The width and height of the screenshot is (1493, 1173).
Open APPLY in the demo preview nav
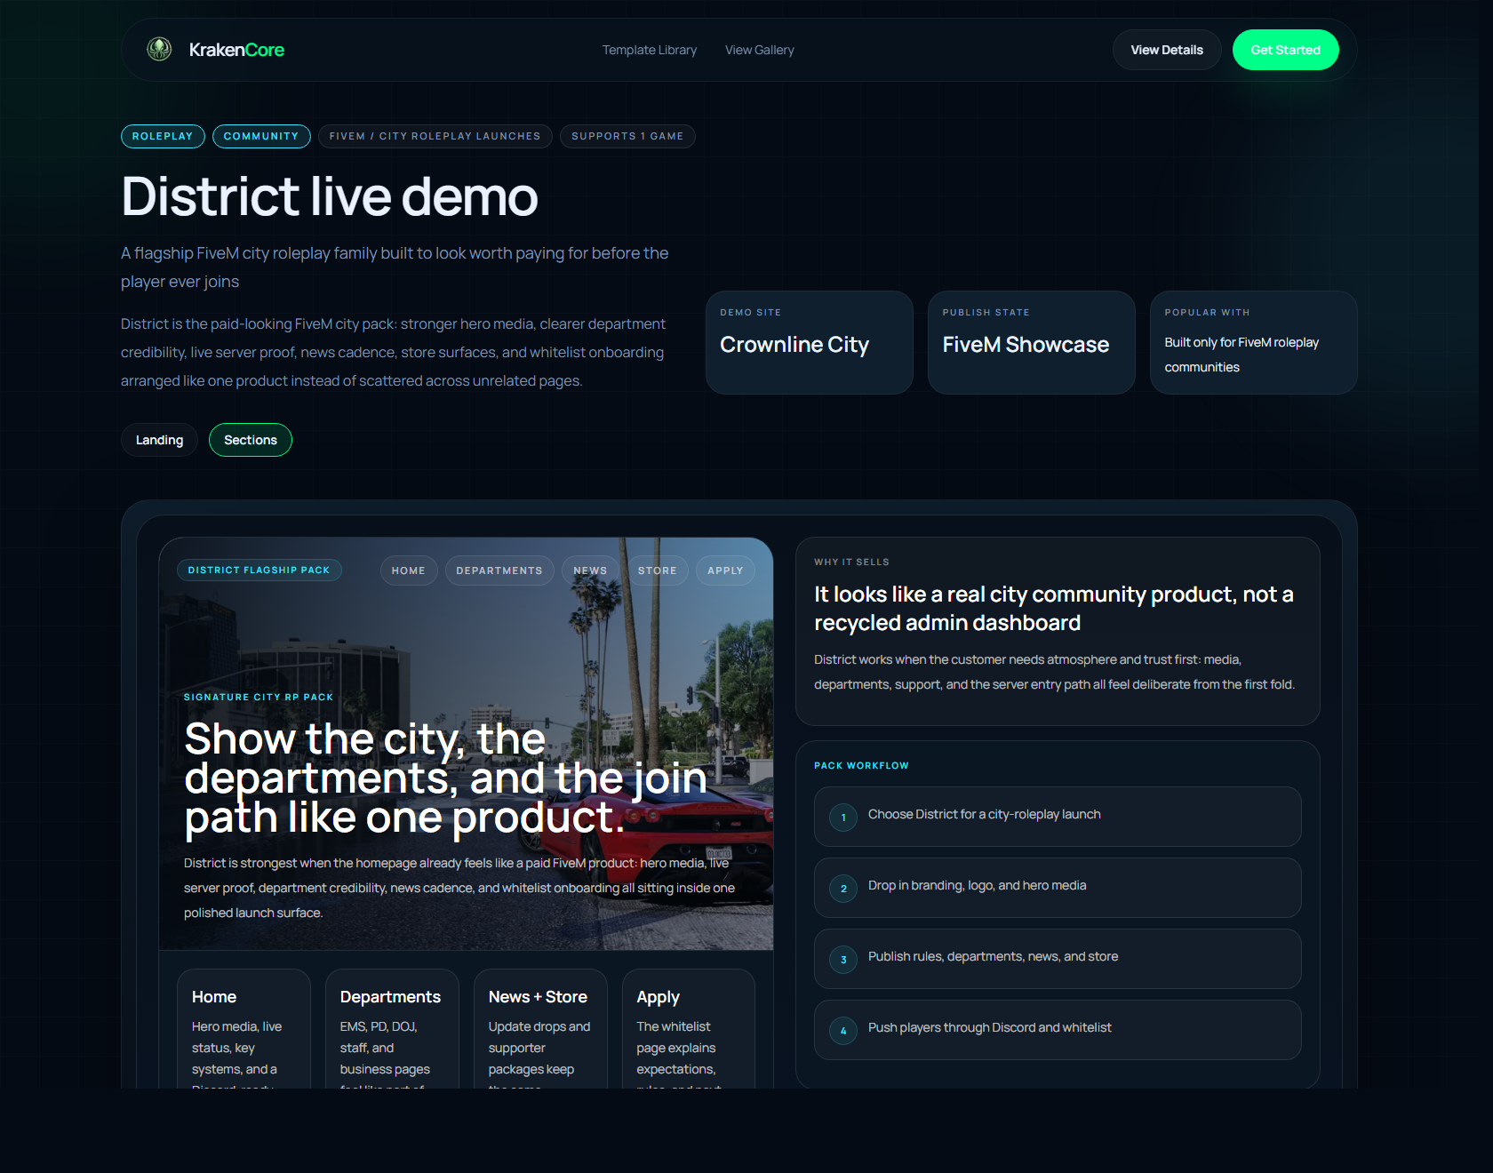pyautogui.click(x=725, y=571)
